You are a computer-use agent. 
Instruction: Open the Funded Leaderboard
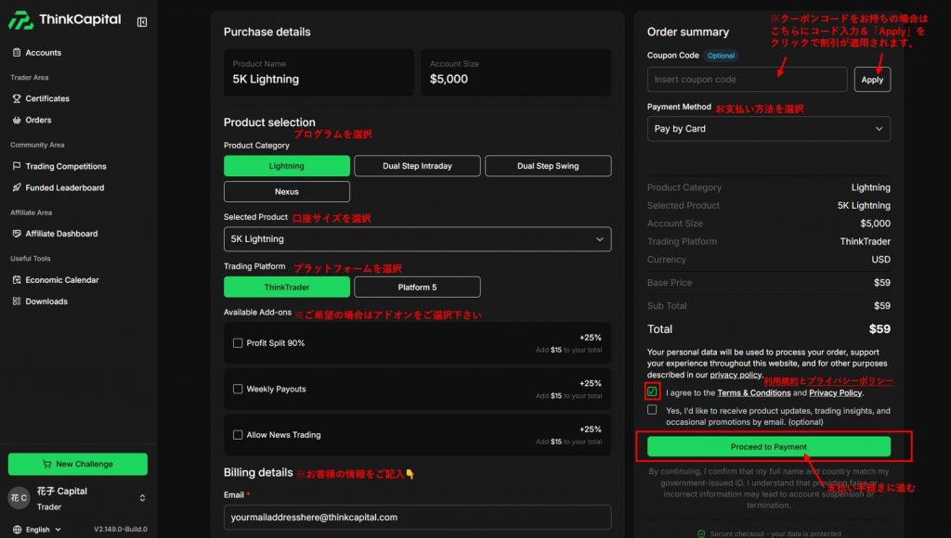[64, 187]
